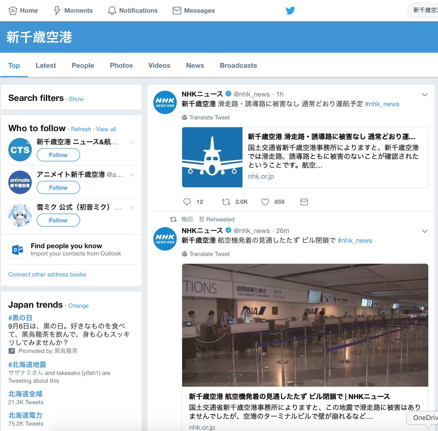The width and height of the screenshot is (438, 431).
Task: Dismiss the 雪ミク 公式 suggestion
Action: tap(132, 208)
